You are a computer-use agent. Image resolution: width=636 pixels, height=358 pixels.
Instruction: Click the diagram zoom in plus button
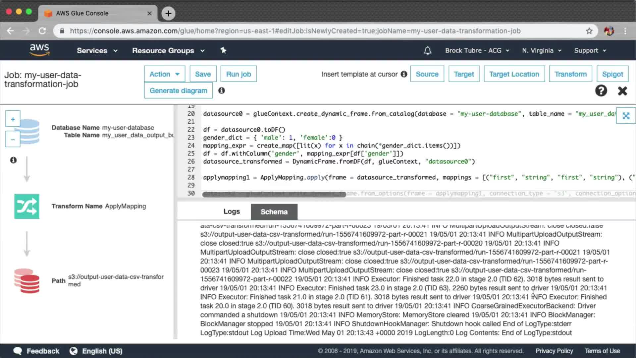[13, 119]
